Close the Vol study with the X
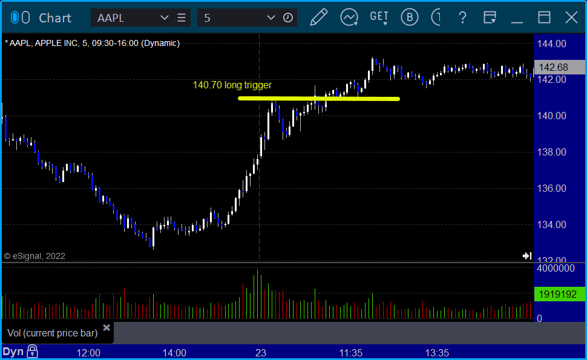587x360 pixels. (107, 328)
